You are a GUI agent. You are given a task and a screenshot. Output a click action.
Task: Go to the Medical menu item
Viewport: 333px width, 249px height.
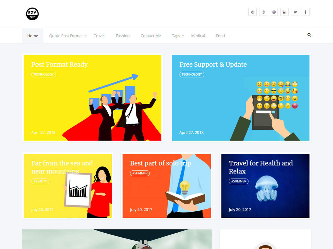point(198,36)
